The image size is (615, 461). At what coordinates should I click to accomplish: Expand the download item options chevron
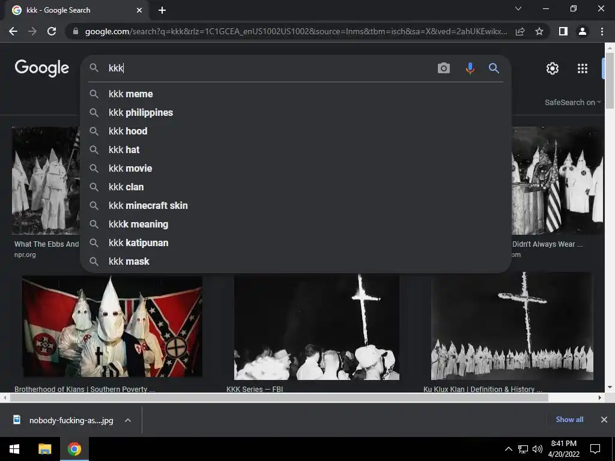tap(128, 420)
